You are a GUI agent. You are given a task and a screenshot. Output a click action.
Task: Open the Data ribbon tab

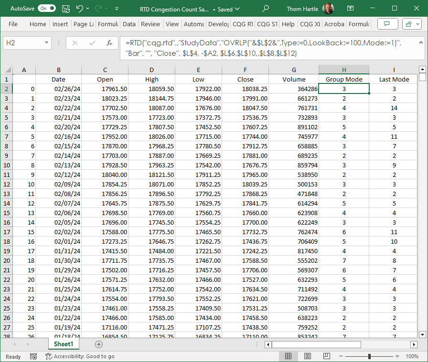point(129,24)
